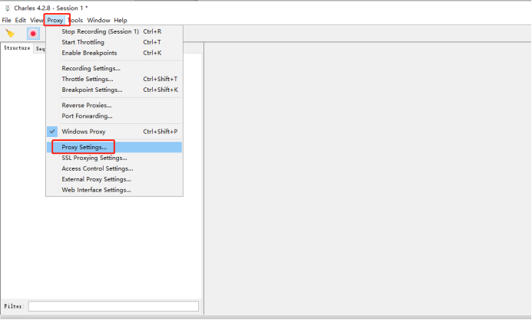The width and height of the screenshot is (532, 320).
Task: Open Reverse Proxies...
Action: tap(114, 105)
